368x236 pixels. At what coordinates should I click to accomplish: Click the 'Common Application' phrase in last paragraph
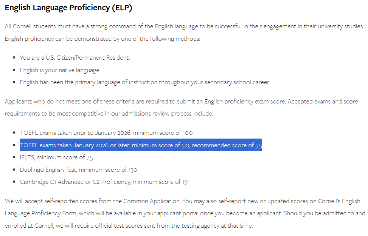(151, 201)
